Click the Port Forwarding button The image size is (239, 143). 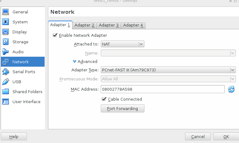click(x=122, y=109)
